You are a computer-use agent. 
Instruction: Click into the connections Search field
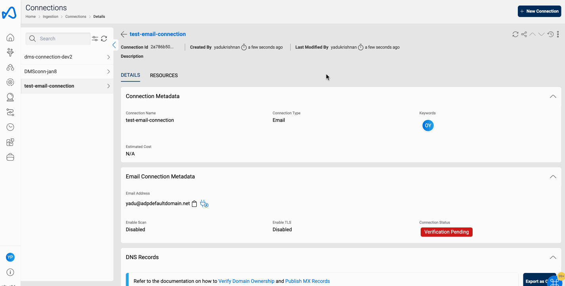click(58, 38)
